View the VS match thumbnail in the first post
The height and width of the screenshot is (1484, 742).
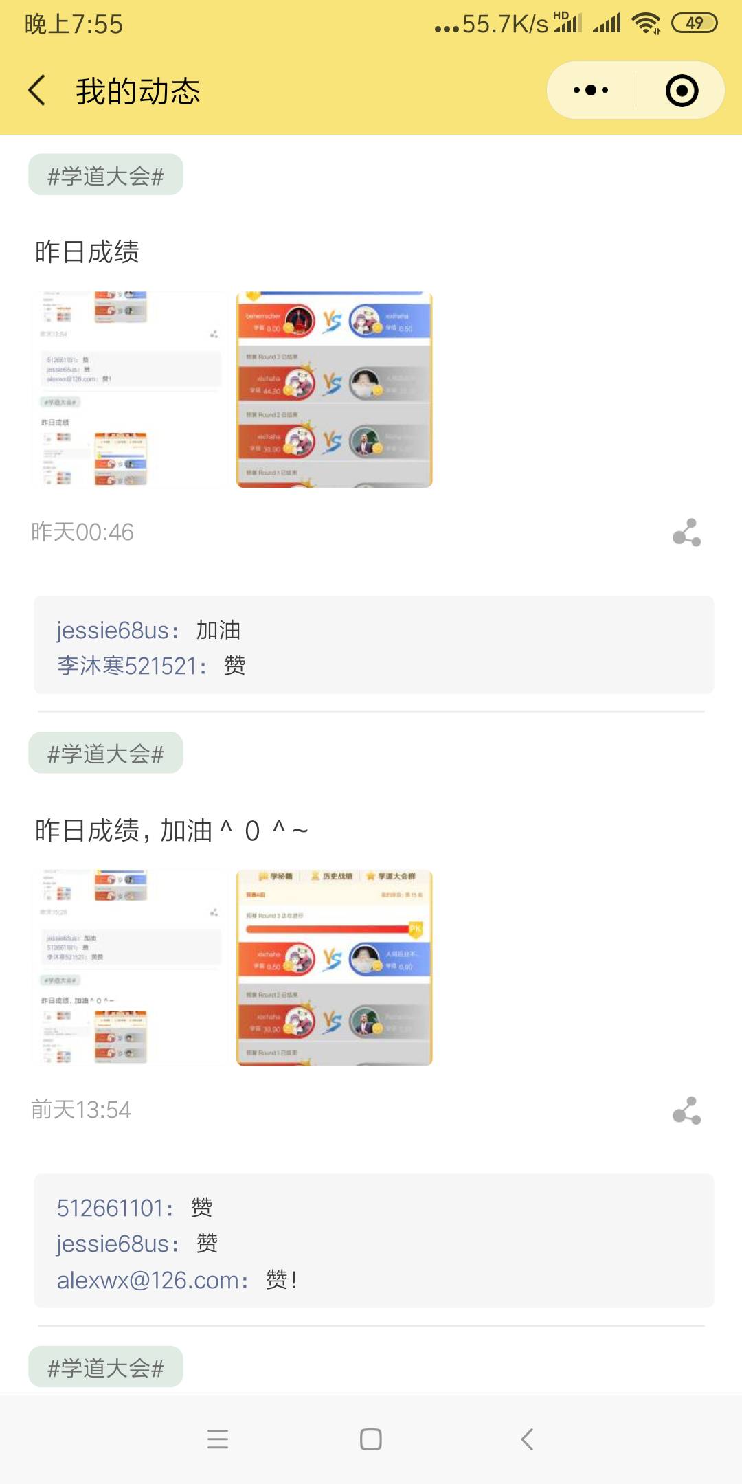(x=335, y=390)
